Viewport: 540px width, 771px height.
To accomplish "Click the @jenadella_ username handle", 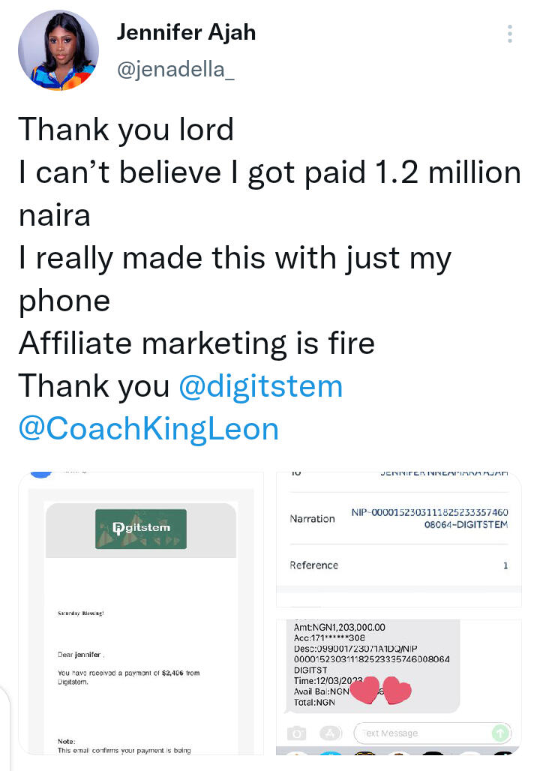I will [x=175, y=70].
